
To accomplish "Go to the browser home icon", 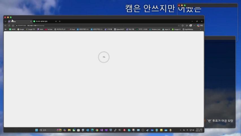I will [13, 25].
